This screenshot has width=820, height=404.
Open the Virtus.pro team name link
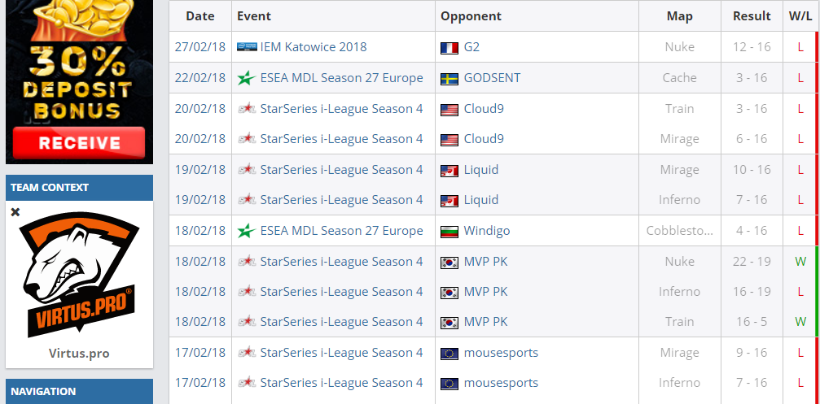(79, 354)
